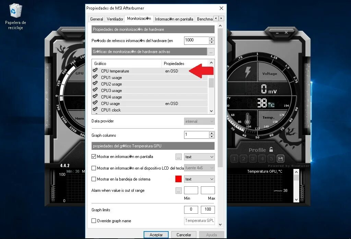Screen dimensions: 351x239
Task: Open the Papelera de reciclaje desktop icon
Action: tap(15, 17)
